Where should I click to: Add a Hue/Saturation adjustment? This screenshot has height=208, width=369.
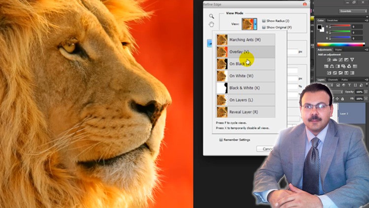326,66
